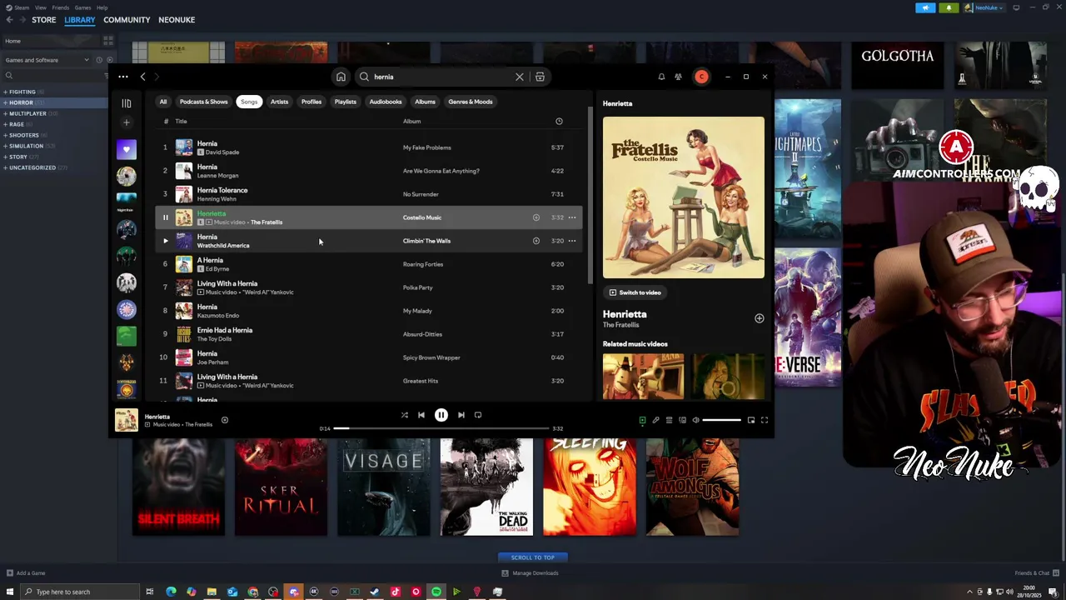Select Playlists filter chip
Image resolution: width=1066 pixels, height=600 pixels.
pos(346,102)
